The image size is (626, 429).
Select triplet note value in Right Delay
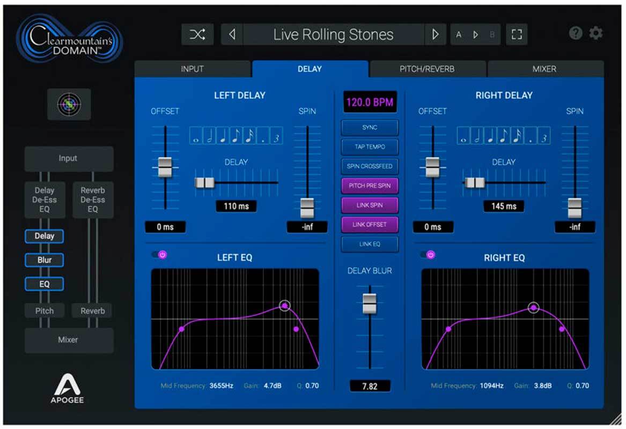coord(543,136)
